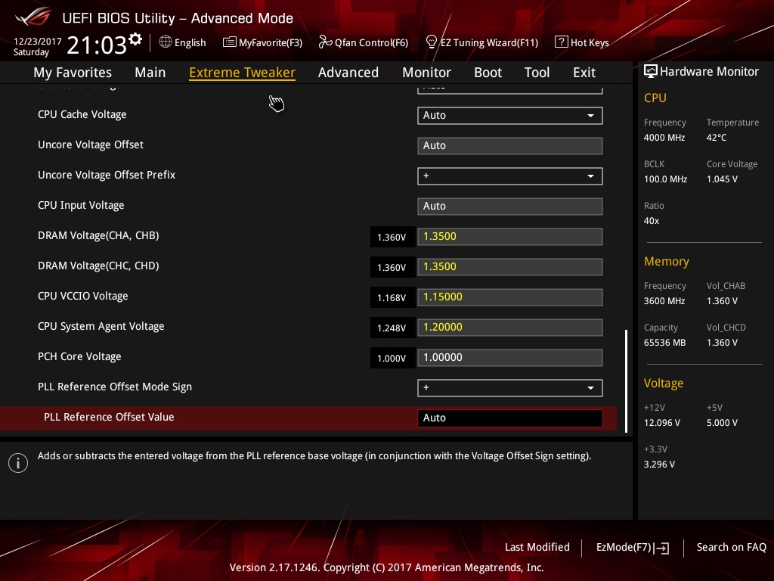Open the Tool tab
The width and height of the screenshot is (774, 581).
[537, 73]
